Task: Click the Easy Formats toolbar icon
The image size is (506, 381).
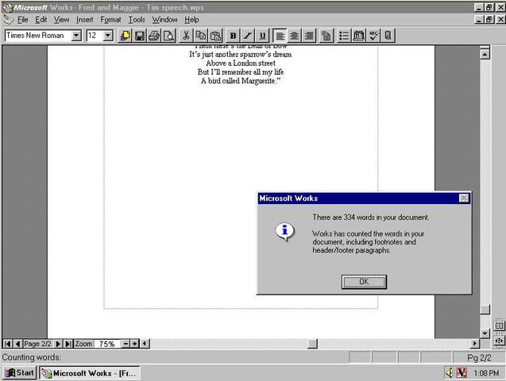Action: point(326,36)
